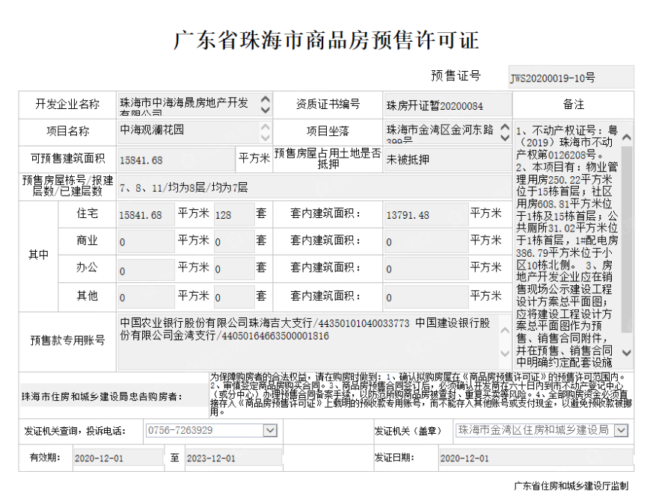Click the 资质证书编号 field 珠房开证暂20200084
This screenshot has height=504, width=647.
pyautogui.click(x=448, y=106)
